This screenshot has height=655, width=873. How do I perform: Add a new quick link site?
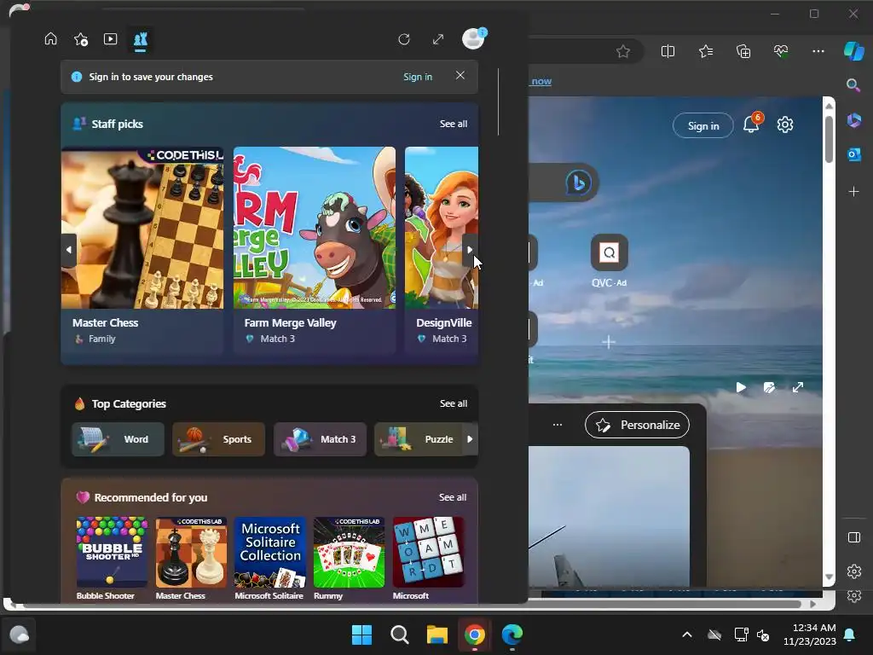[609, 341]
